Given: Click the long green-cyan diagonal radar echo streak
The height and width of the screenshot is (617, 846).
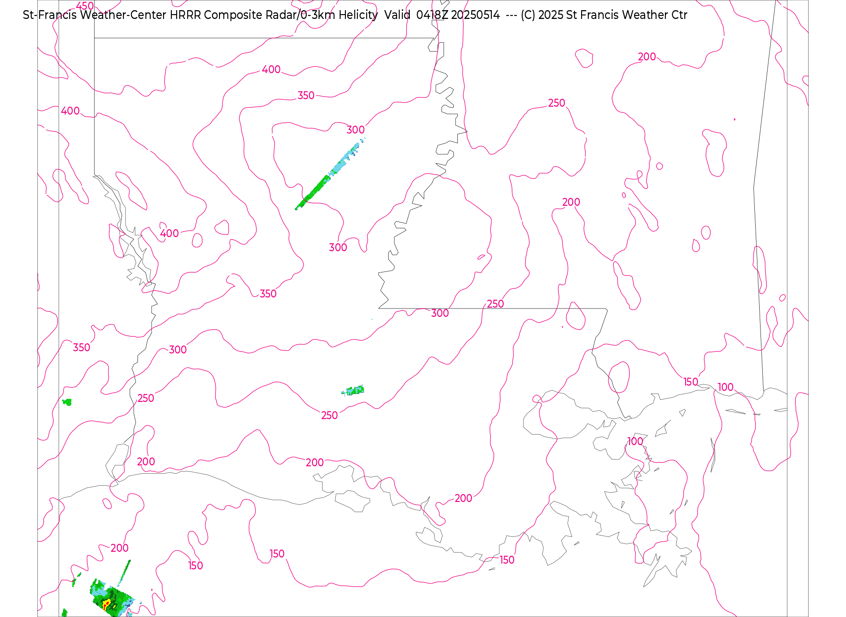Looking at the screenshot, I should pos(330,175).
